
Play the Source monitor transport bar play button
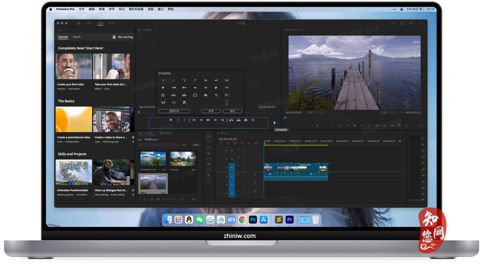[x=208, y=120]
